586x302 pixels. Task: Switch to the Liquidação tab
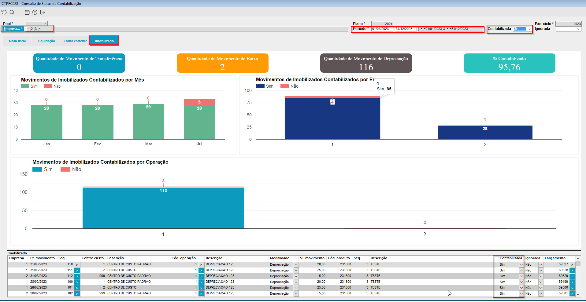[46, 41]
